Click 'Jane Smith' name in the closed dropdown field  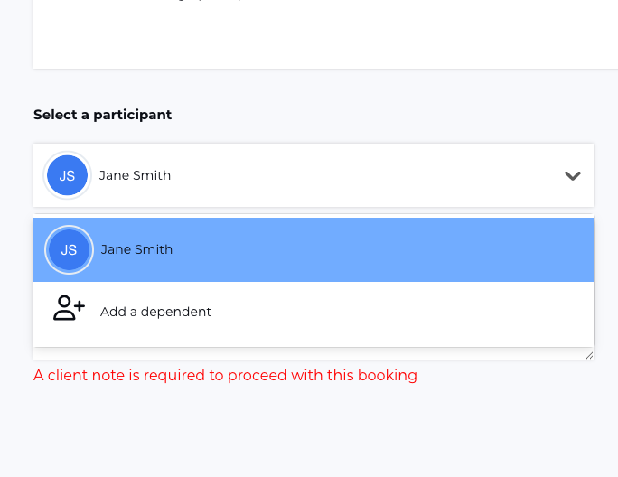pos(135,176)
